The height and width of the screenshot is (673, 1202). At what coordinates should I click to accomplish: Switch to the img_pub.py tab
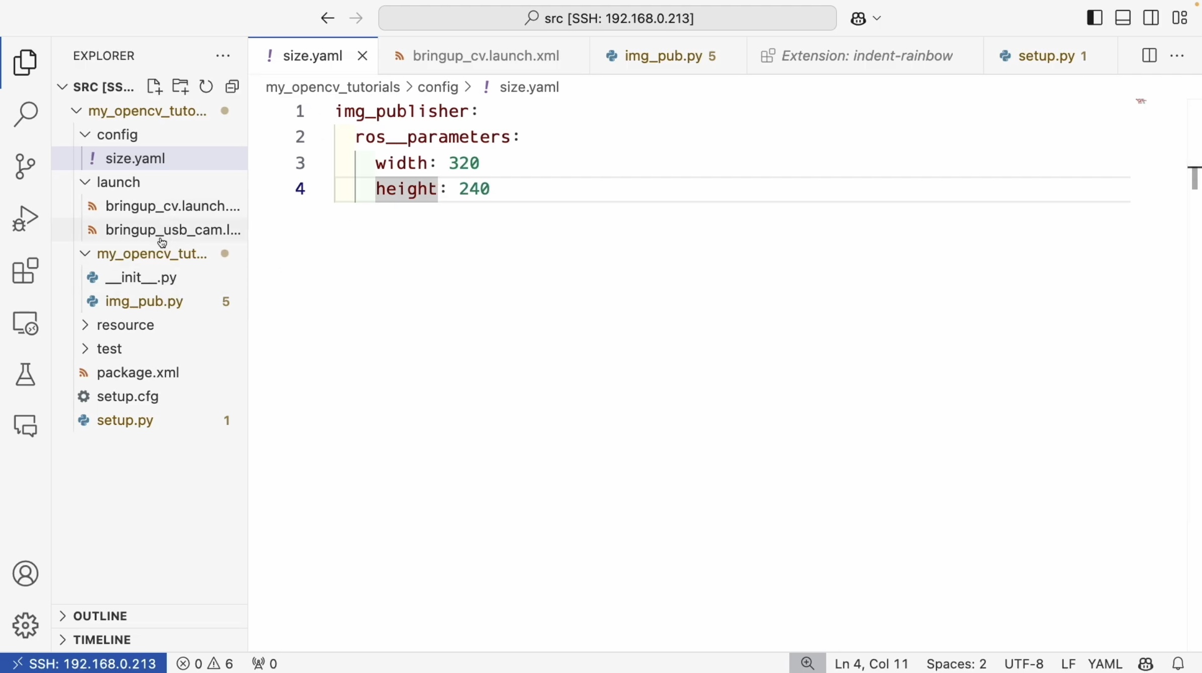[x=663, y=56]
